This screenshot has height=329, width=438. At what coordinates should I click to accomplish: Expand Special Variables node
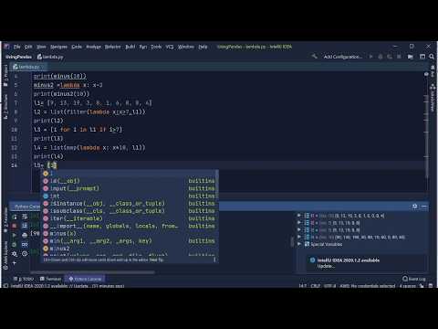click(299, 244)
